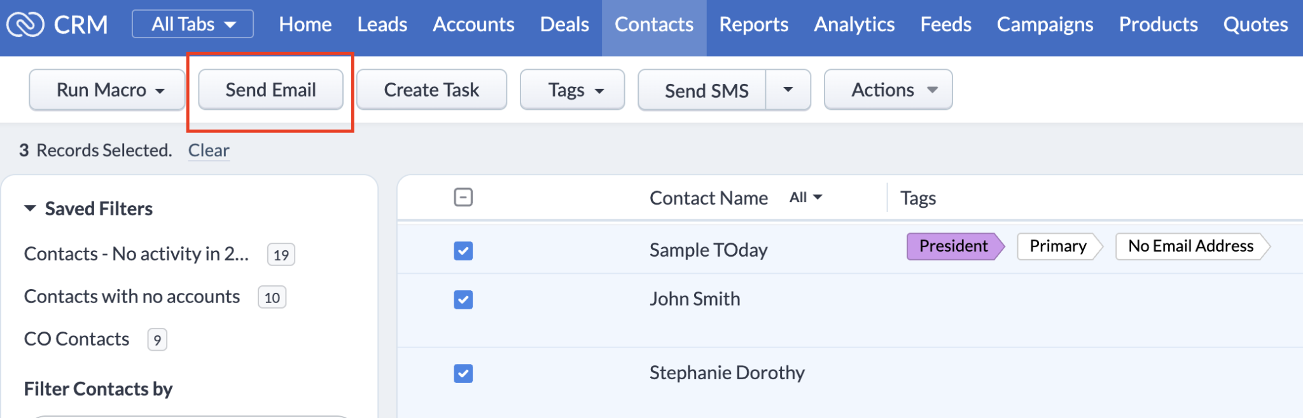The image size is (1303, 418).
Task: Click the count badge 10
Action: [272, 297]
